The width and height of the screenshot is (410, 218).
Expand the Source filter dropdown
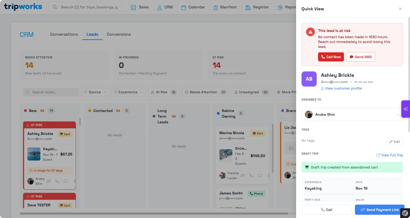pyautogui.click(x=95, y=92)
